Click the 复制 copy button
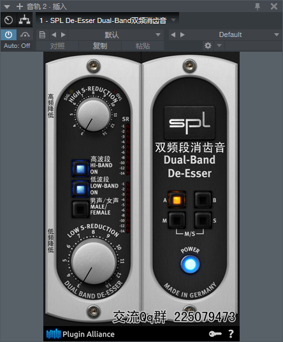Image resolution: width=283 pixels, height=342 pixels. (x=100, y=46)
